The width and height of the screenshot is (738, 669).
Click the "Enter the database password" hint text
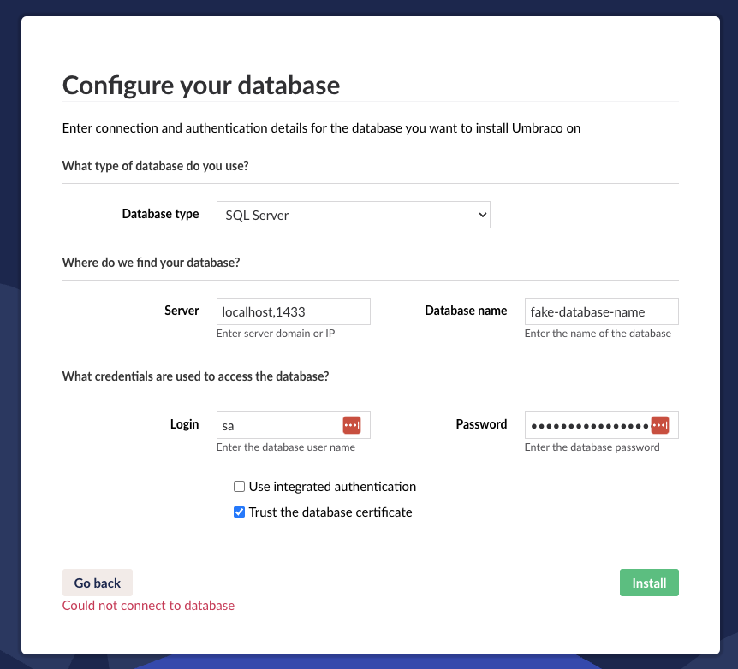(592, 447)
